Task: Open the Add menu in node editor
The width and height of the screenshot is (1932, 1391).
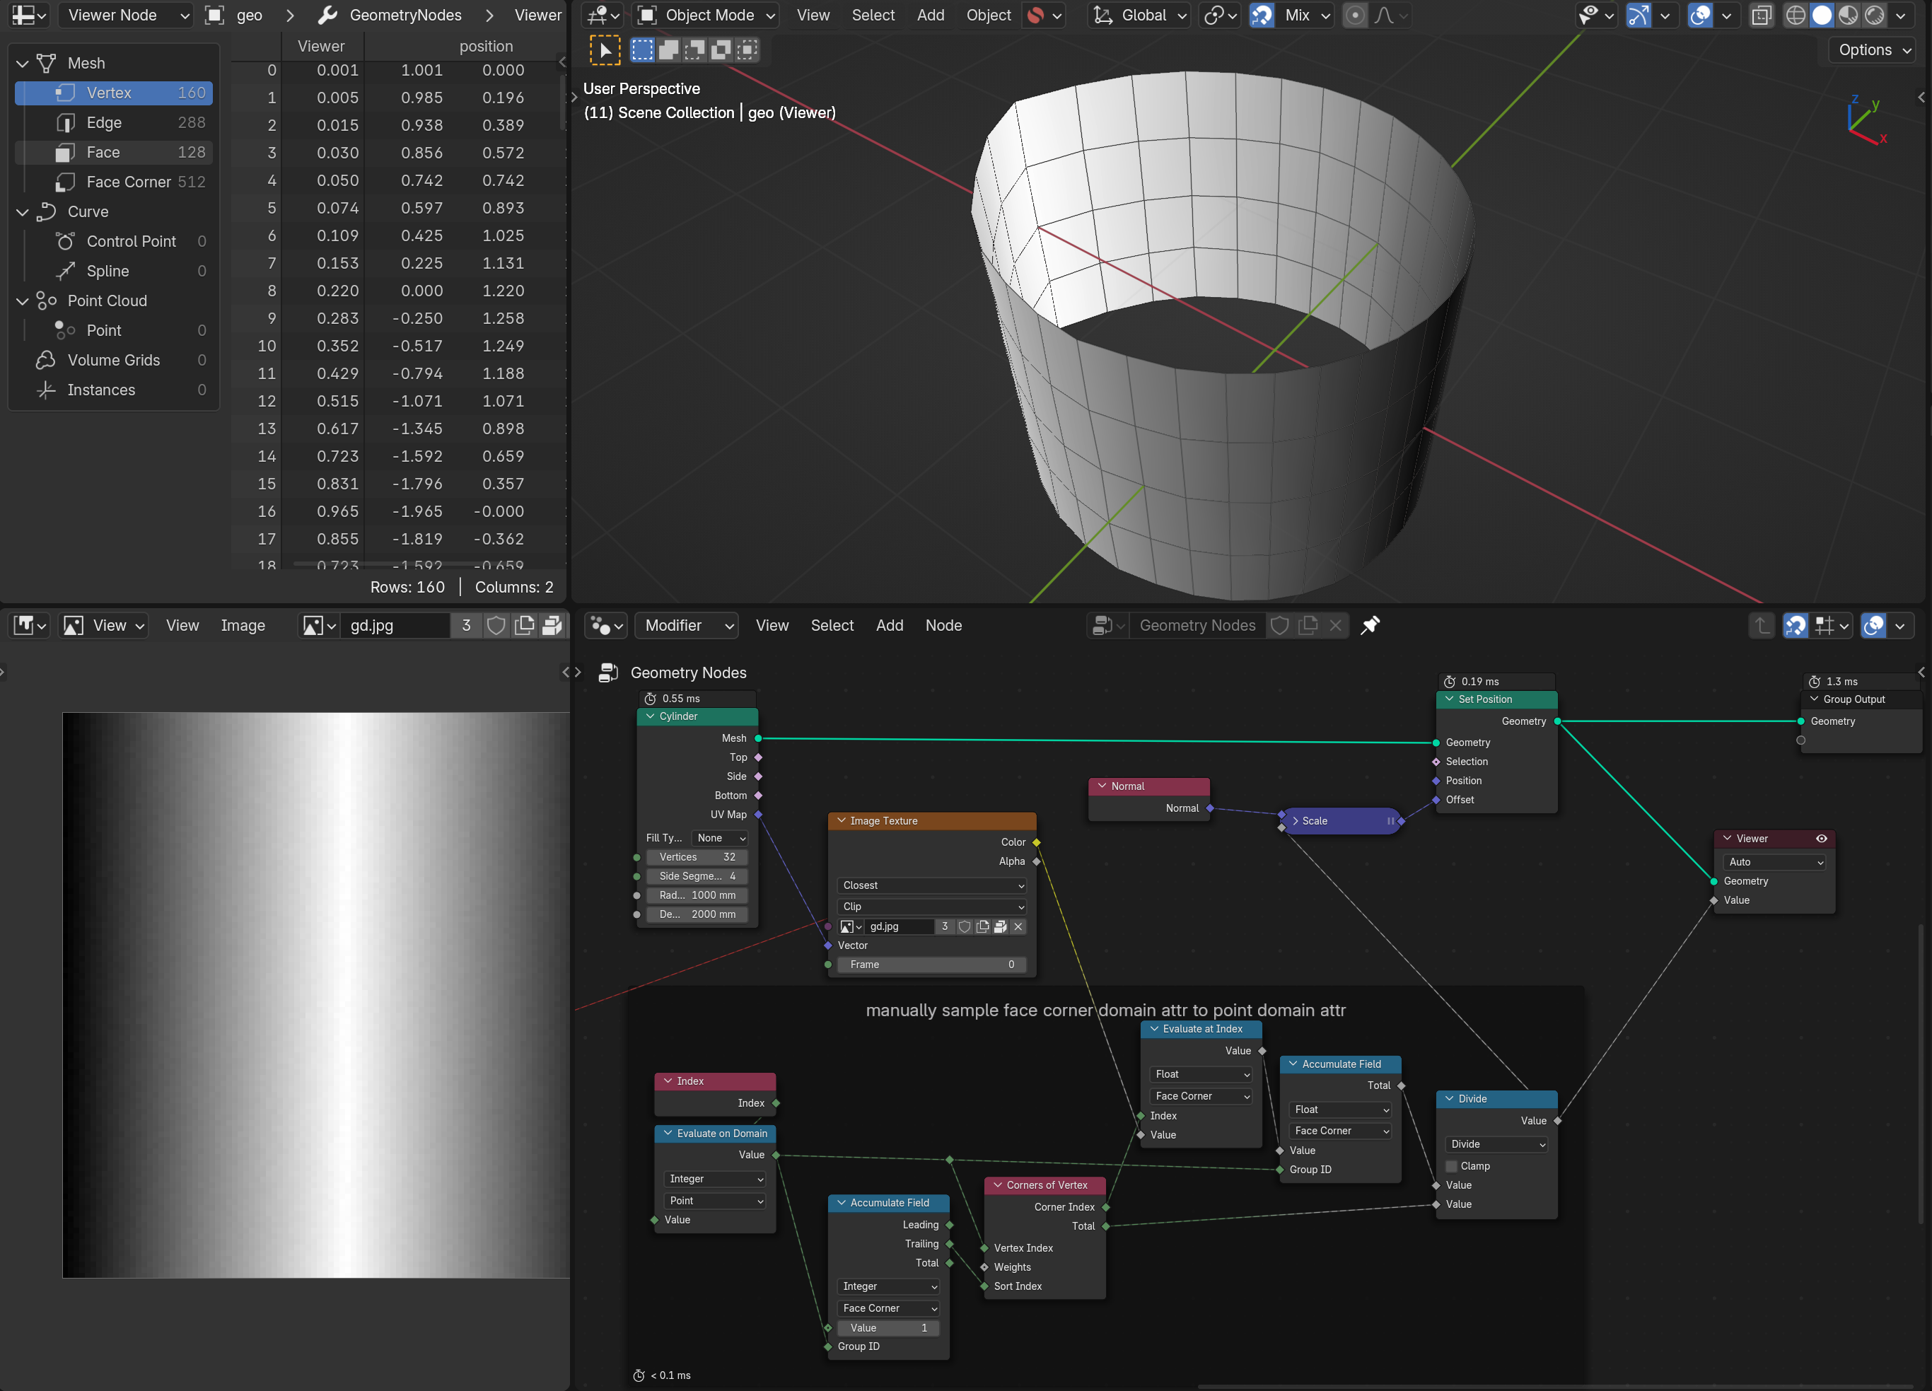Action: pos(890,625)
